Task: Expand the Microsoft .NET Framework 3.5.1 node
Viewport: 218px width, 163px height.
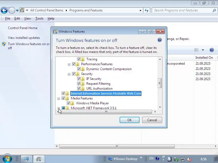Action: coord(59,108)
